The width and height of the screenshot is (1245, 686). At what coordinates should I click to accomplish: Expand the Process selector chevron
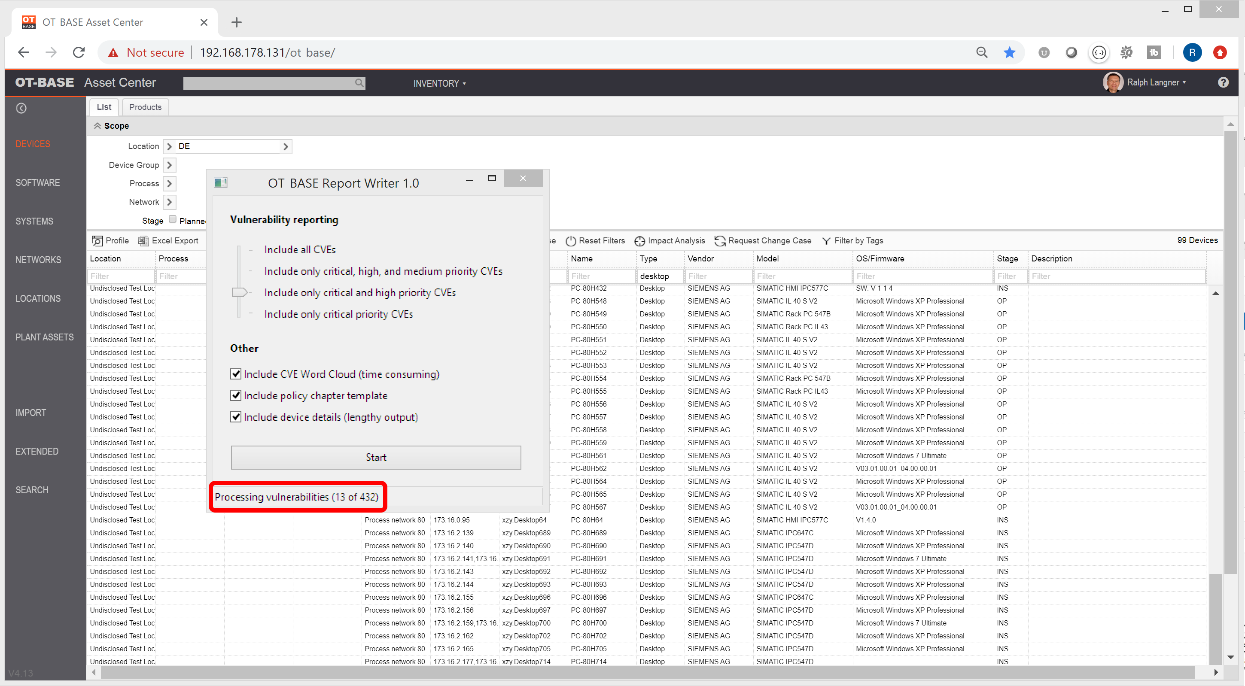[x=169, y=184]
